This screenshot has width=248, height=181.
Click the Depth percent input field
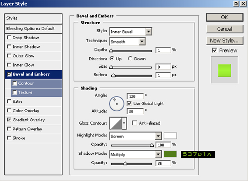pos(163,50)
